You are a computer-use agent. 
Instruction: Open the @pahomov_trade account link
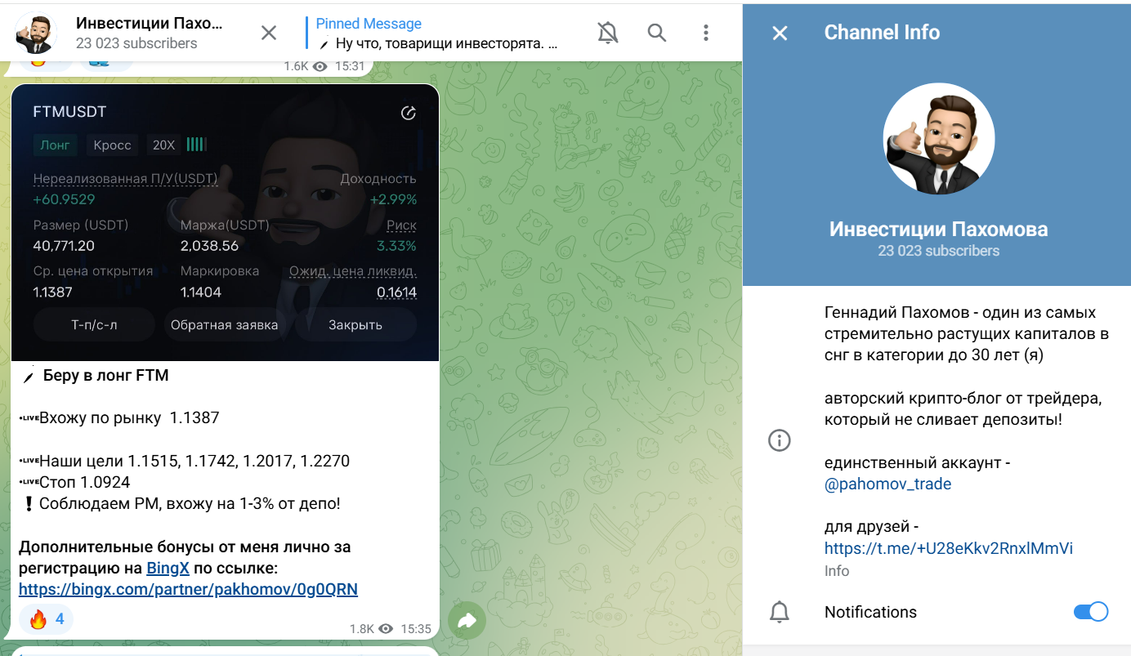click(x=887, y=484)
